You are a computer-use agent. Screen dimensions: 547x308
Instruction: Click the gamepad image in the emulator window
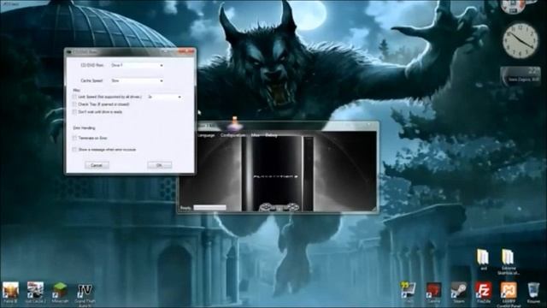(279, 207)
